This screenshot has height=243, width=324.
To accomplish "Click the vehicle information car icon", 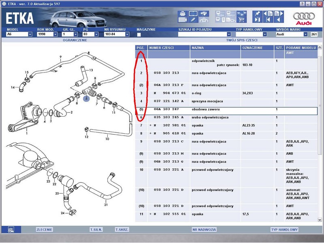I will (x=204, y=20).
